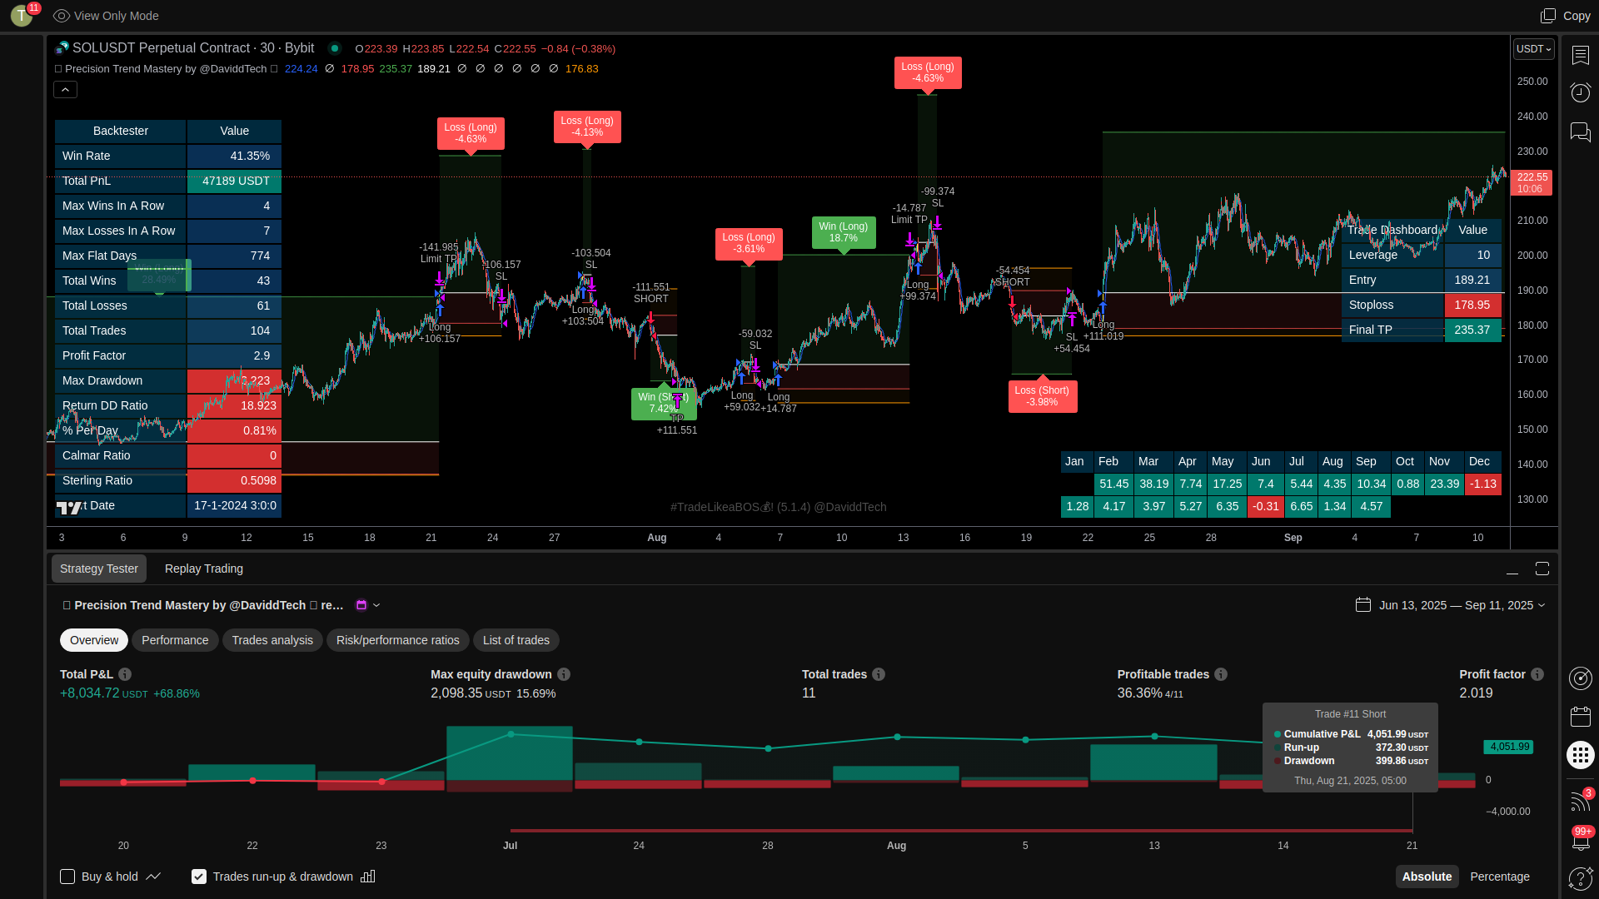Switch to Replay Trading tab
Viewport: 1599px width, 899px height.
point(204,569)
